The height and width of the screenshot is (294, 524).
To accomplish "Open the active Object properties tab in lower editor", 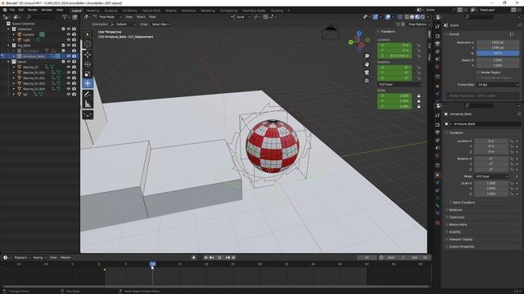I will coord(437,176).
